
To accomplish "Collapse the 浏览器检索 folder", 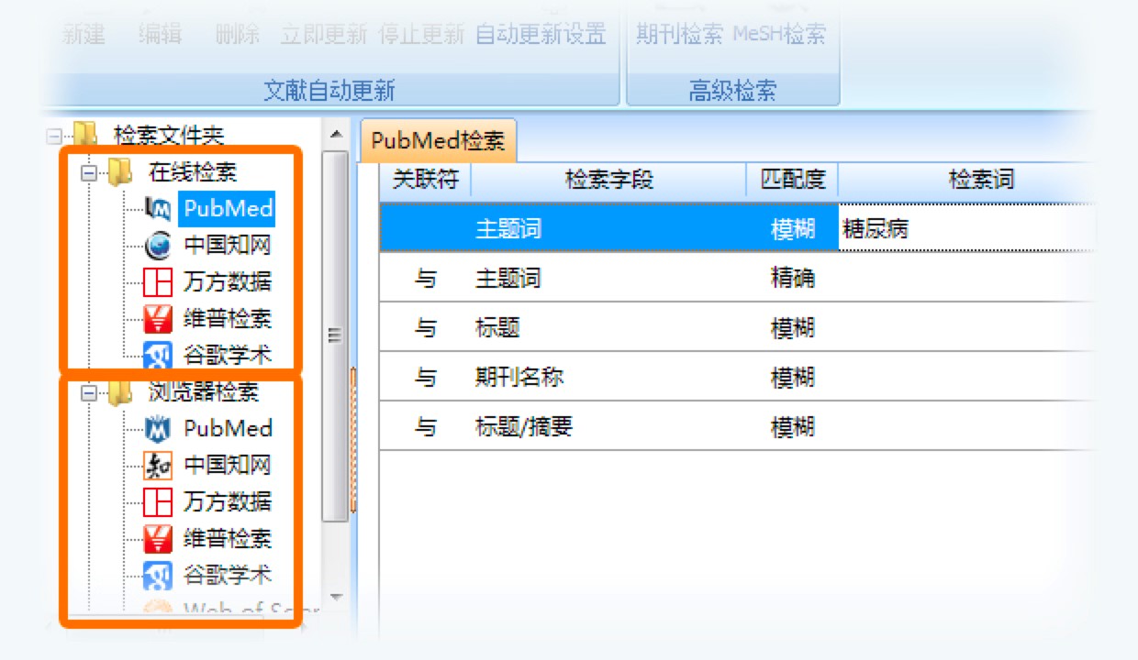I will [x=89, y=392].
